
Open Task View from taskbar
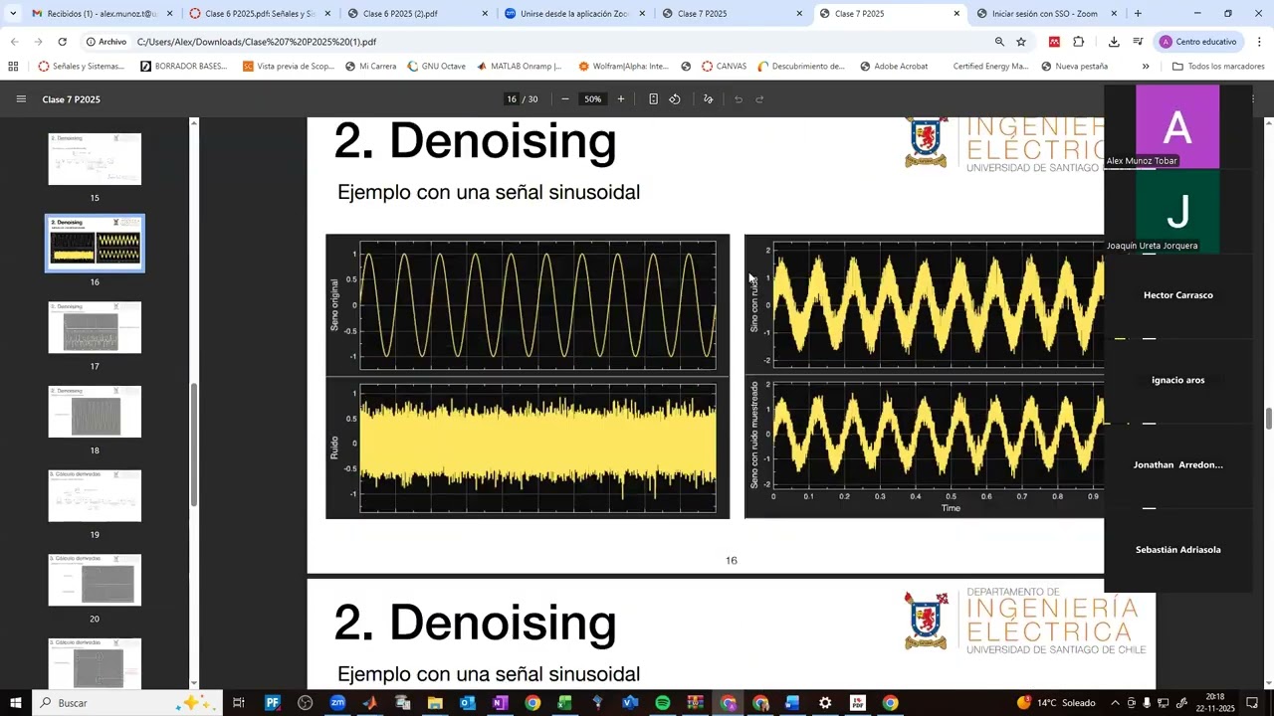[239, 703]
